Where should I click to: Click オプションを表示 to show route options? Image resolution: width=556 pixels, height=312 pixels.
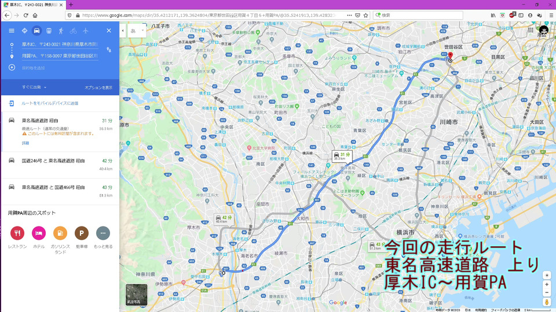98,87
